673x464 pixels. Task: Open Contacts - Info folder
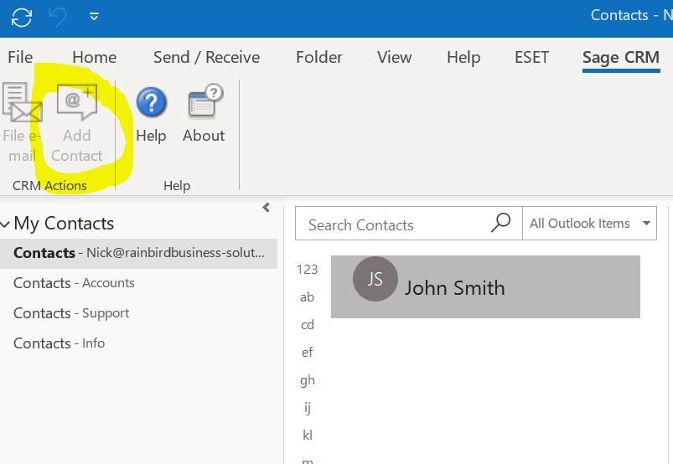(60, 343)
